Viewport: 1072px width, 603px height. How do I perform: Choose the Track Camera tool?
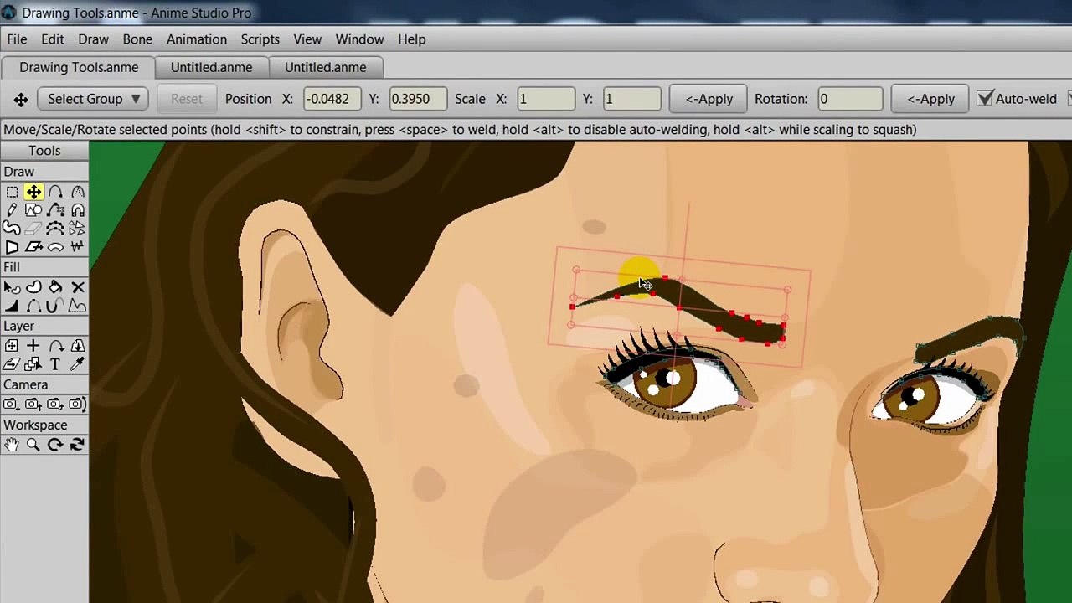click(x=12, y=405)
